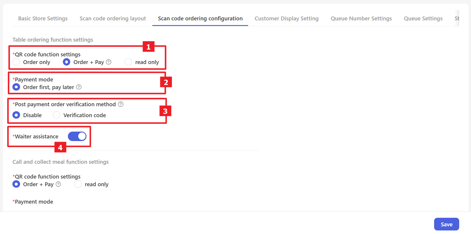Viewport: 471px width, 234px height.
Task: Switch to Scan code ordering layout tab
Action: pyautogui.click(x=113, y=19)
